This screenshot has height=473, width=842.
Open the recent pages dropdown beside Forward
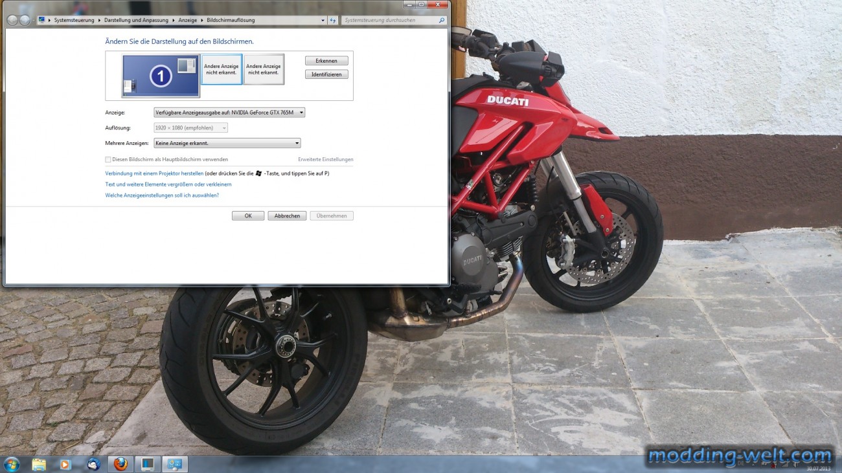coord(34,20)
